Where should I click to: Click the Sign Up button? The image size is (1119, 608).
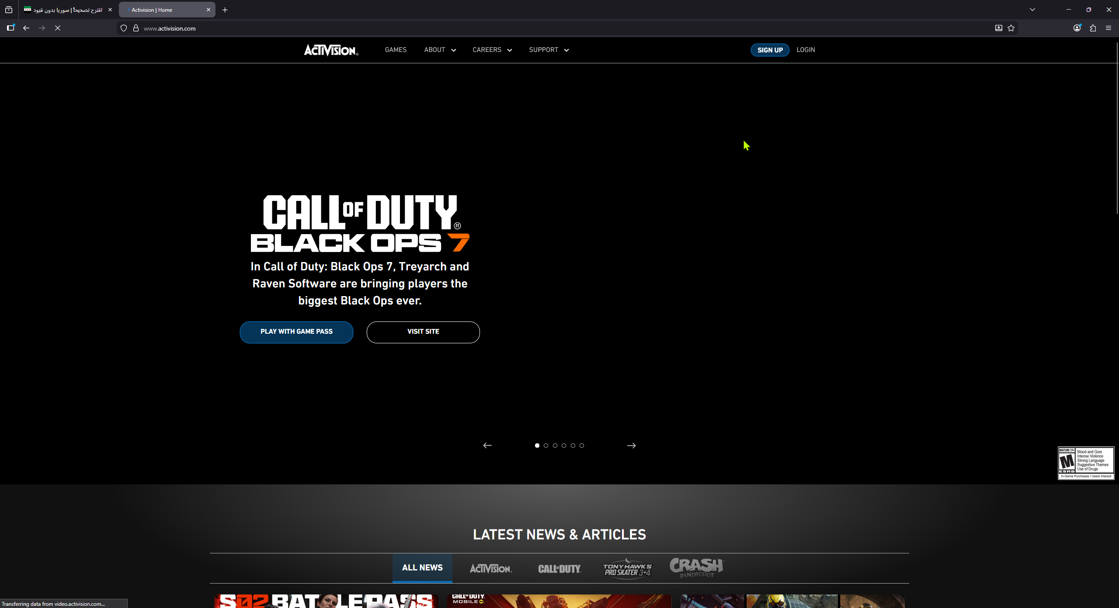[x=770, y=50]
